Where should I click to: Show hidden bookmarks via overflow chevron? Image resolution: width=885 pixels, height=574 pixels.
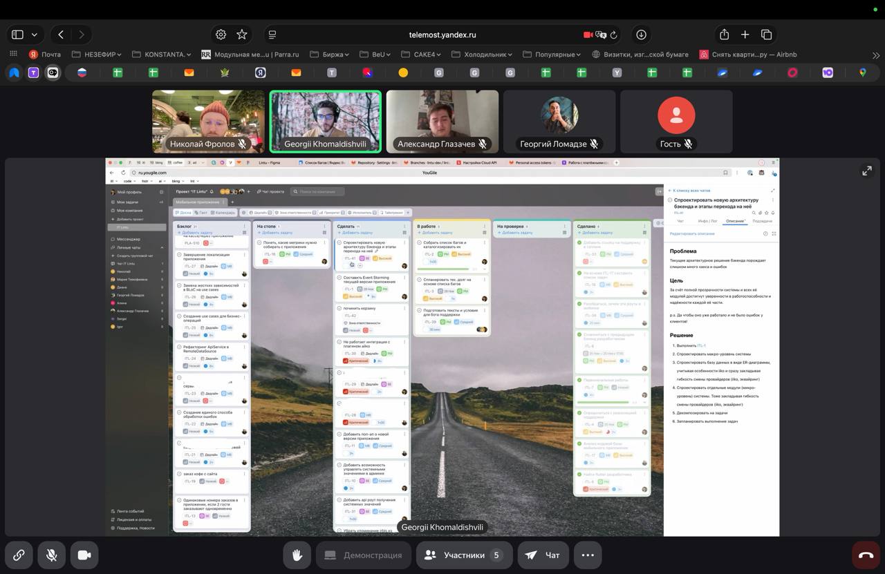(876, 55)
